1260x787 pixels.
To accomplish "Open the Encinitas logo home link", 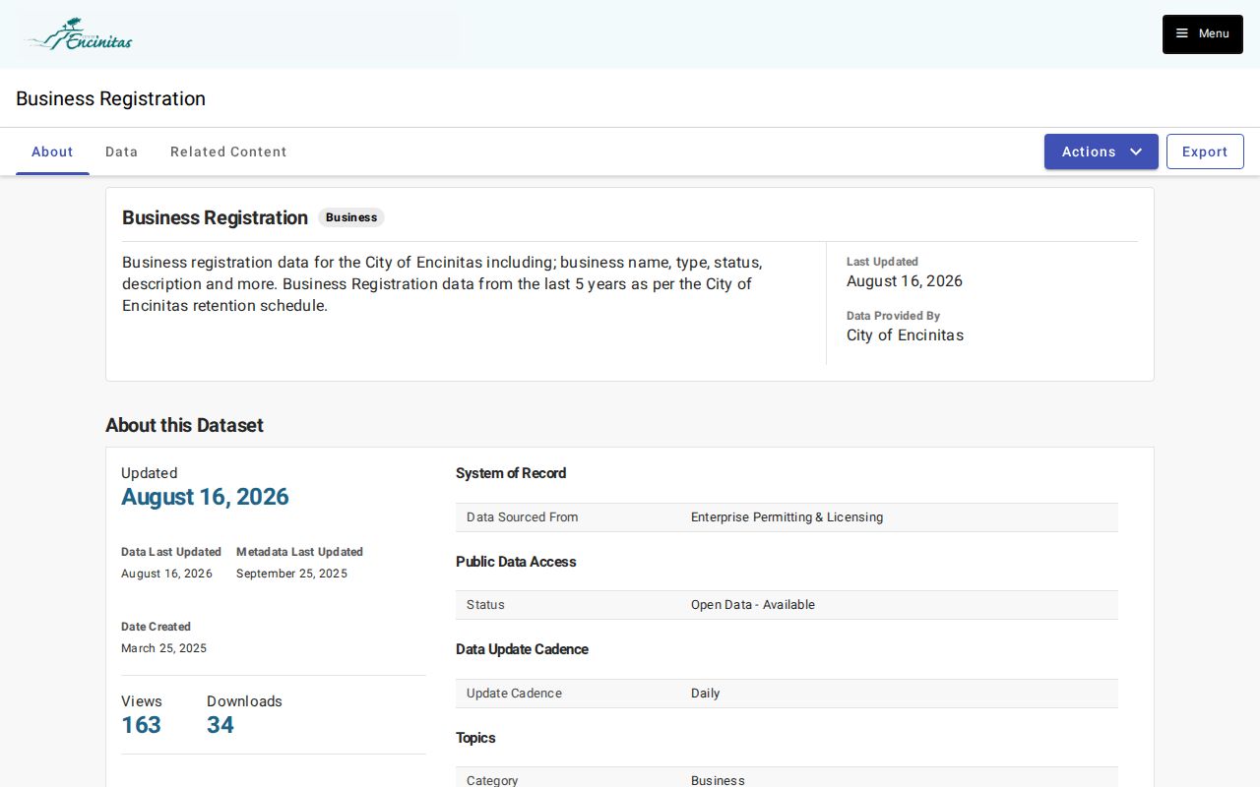I will tap(80, 34).
